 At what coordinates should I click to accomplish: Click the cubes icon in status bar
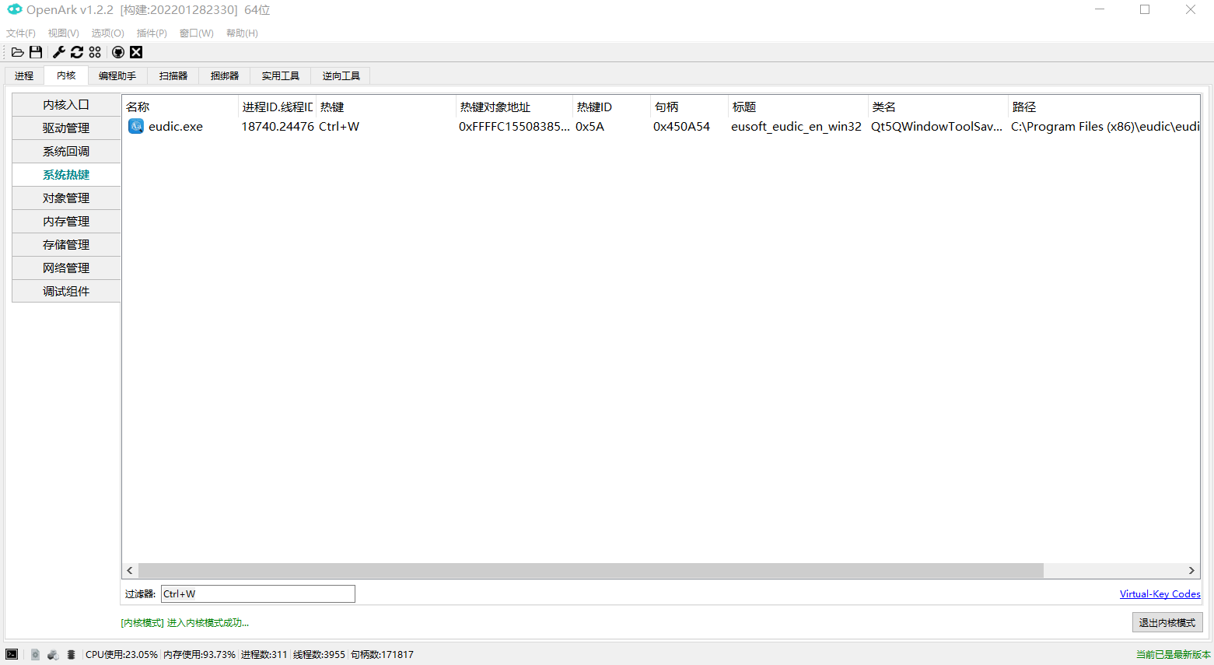pyautogui.click(x=53, y=654)
